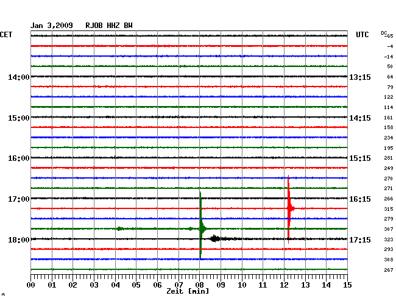Select DC offset value 114
396x301 pixels.
tap(389, 107)
